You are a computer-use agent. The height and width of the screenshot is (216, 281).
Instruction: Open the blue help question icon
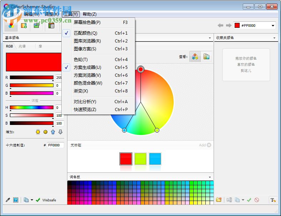16,200
